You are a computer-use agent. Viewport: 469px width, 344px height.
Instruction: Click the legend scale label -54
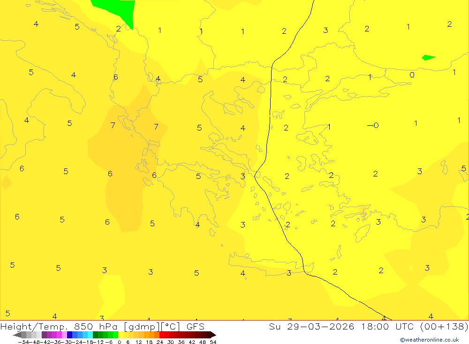pyautogui.click(x=23, y=342)
